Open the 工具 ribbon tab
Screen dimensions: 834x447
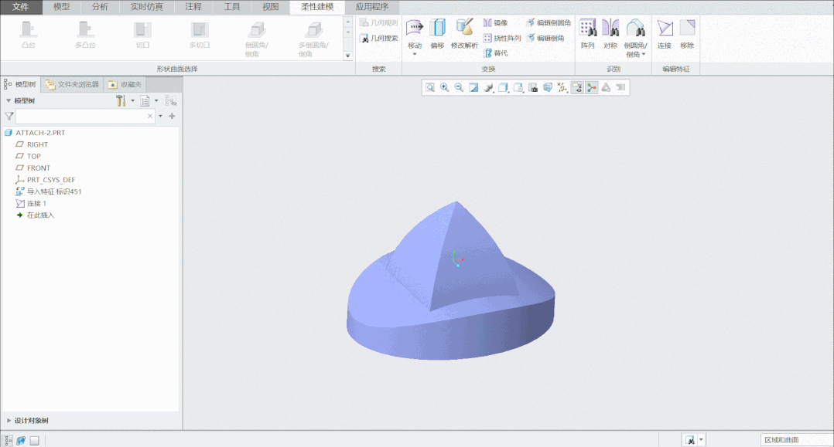pyautogui.click(x=232, y=7)
